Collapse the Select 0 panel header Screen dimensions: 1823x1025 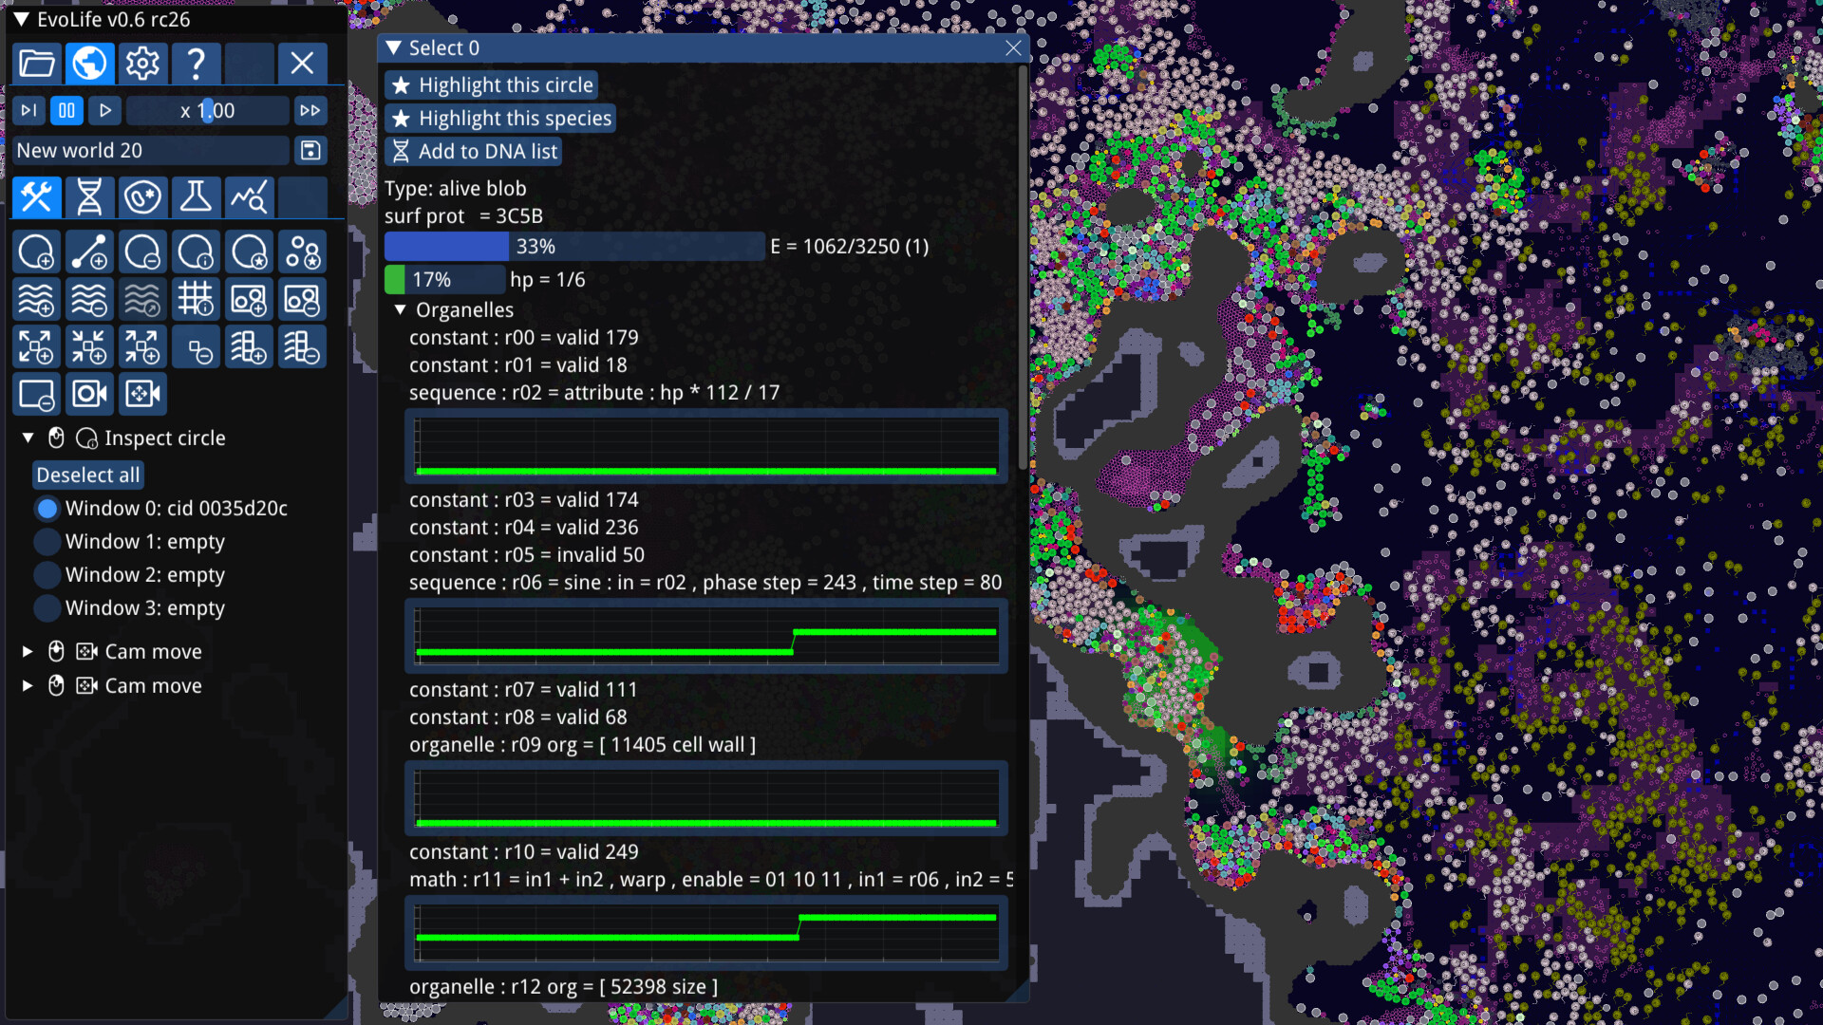(x=393, y=47)
